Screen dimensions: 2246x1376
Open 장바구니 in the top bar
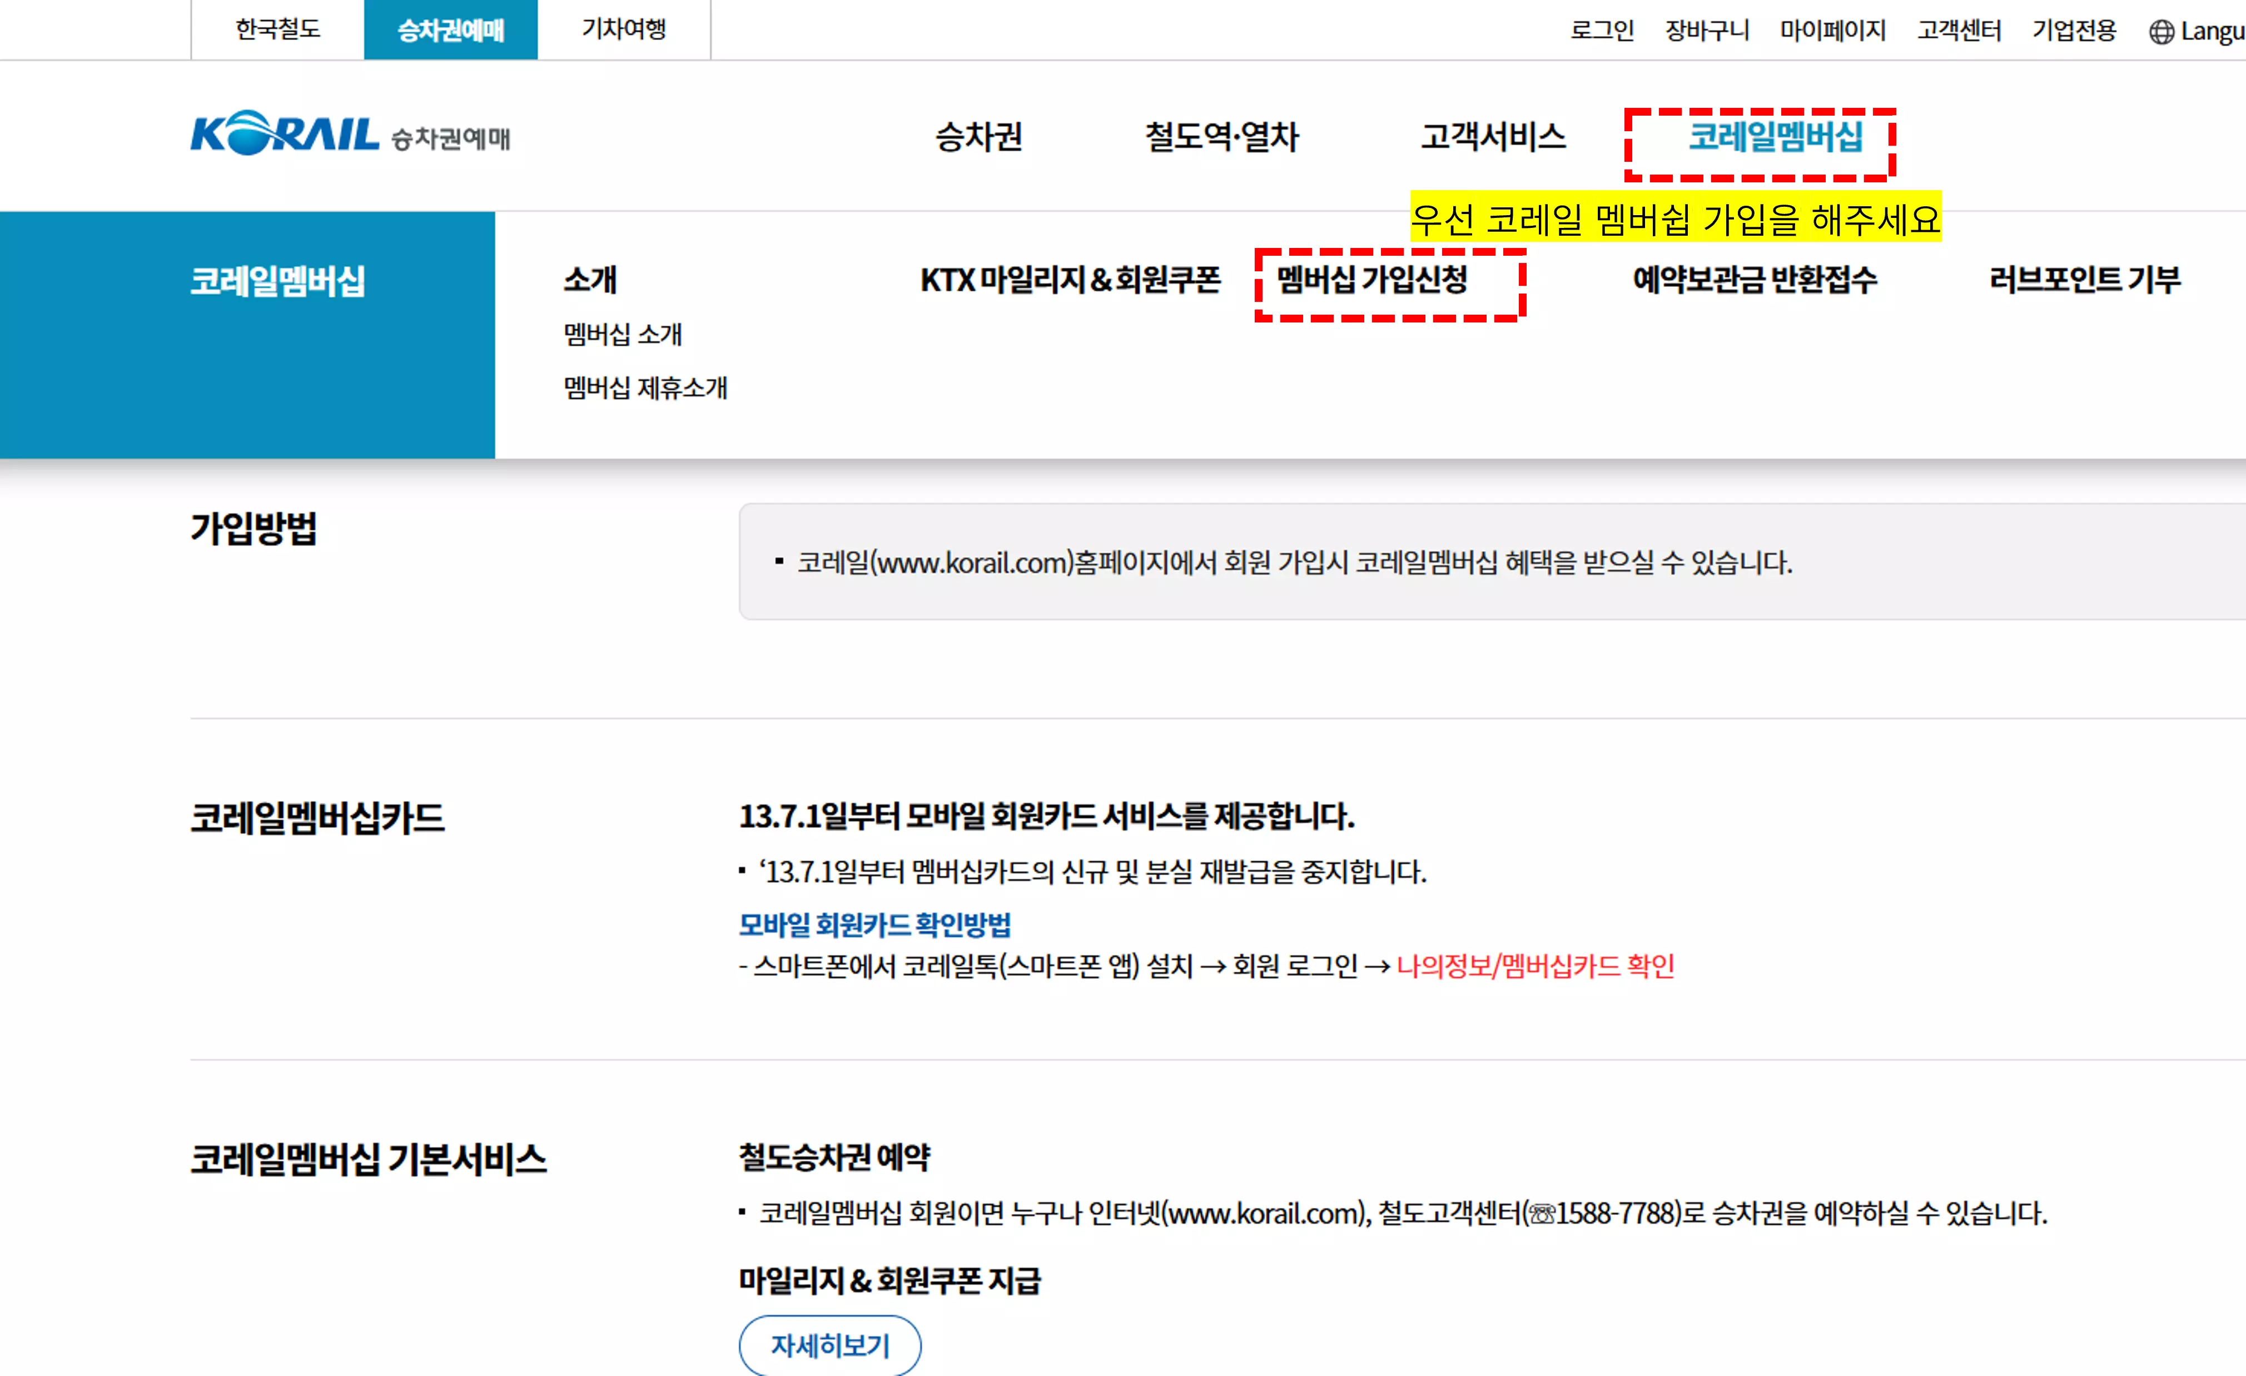[x=1707, y=31]
